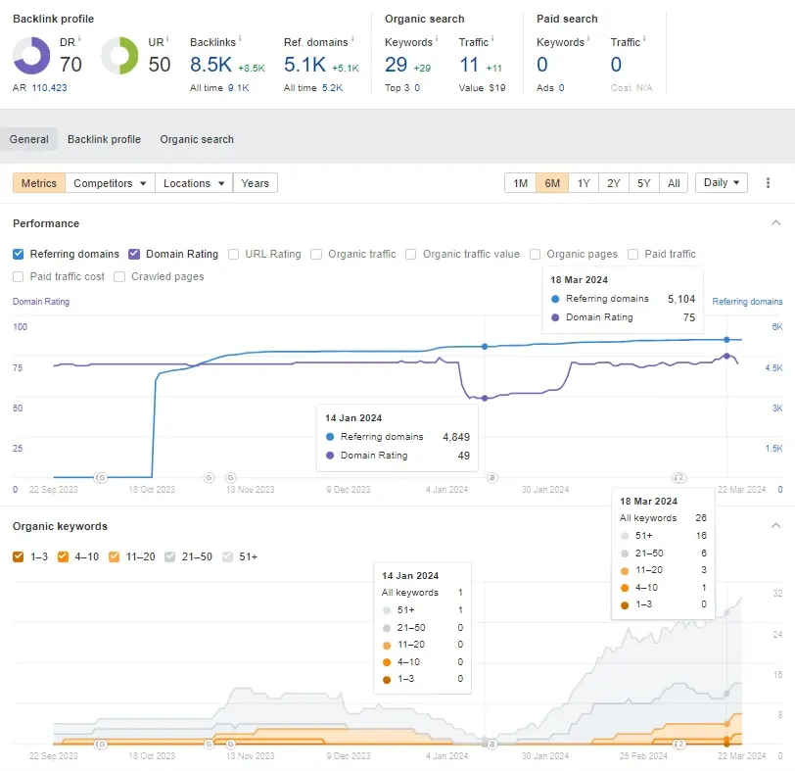Open the three-dot more options menu
Image resolution: width=795 pixels, height=771 pixels.
(x=768, y=183)
